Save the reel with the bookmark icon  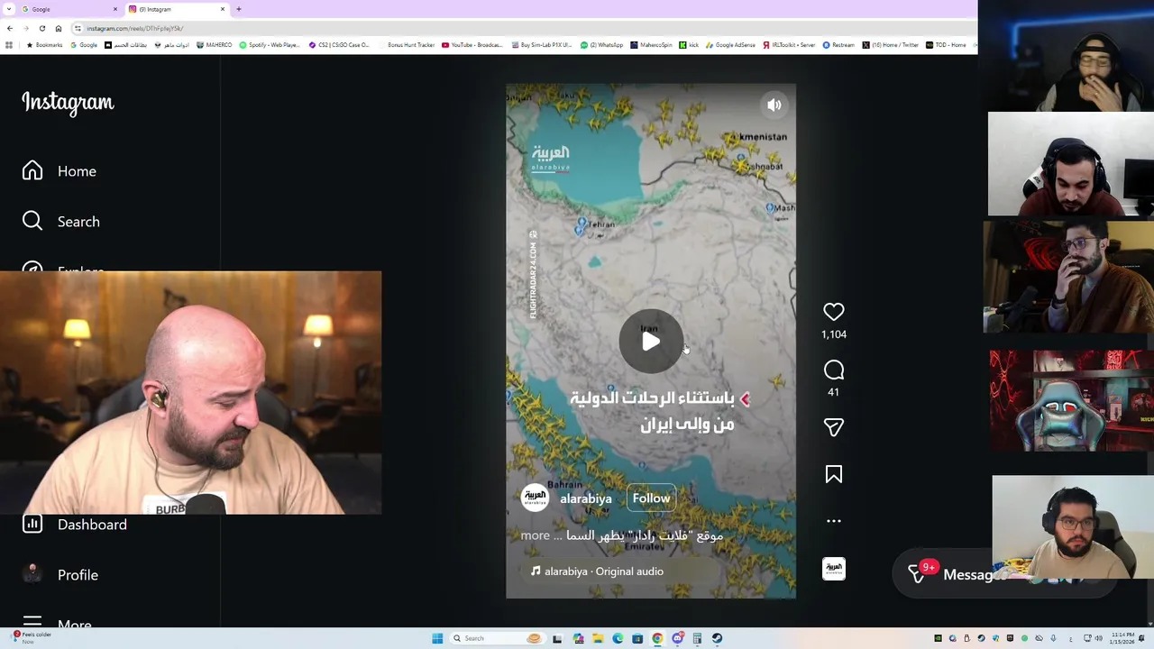834,474
